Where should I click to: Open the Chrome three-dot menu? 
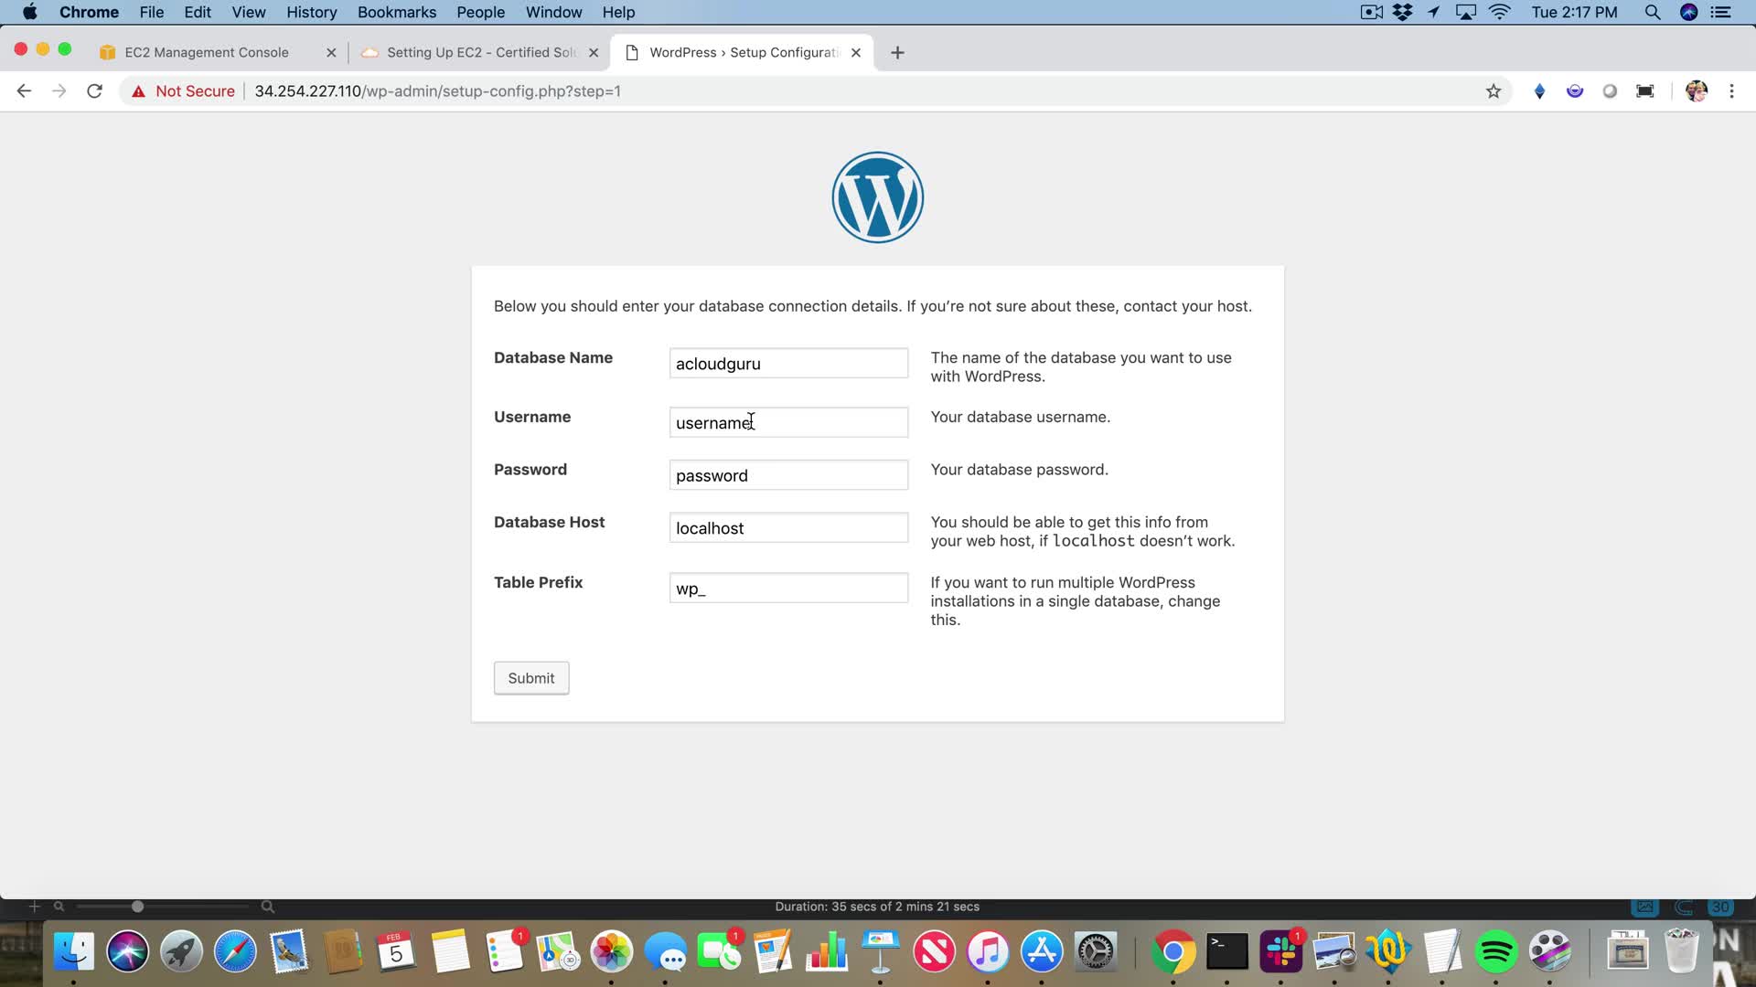tap(1731, 91)
